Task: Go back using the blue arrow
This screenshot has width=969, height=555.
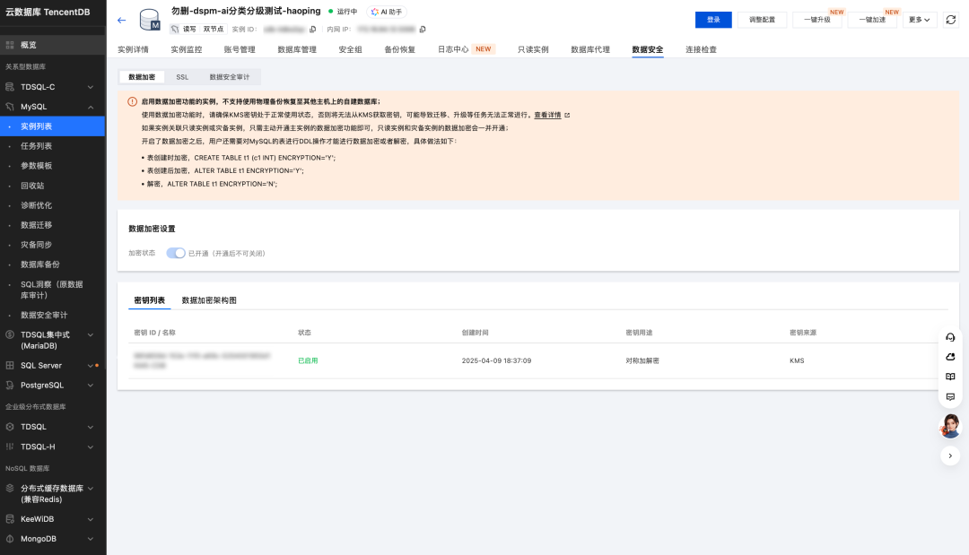Action: click(121, 21)
